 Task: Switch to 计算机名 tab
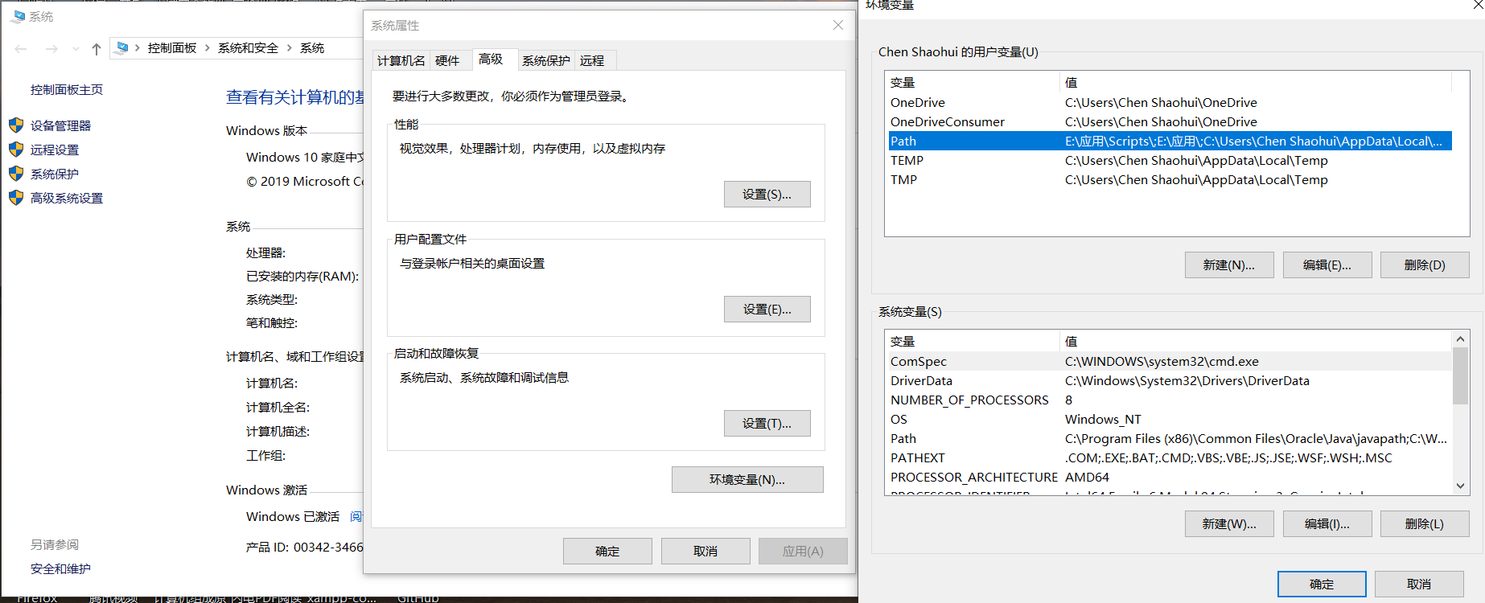pyautogui.click(x=401, y=60)
